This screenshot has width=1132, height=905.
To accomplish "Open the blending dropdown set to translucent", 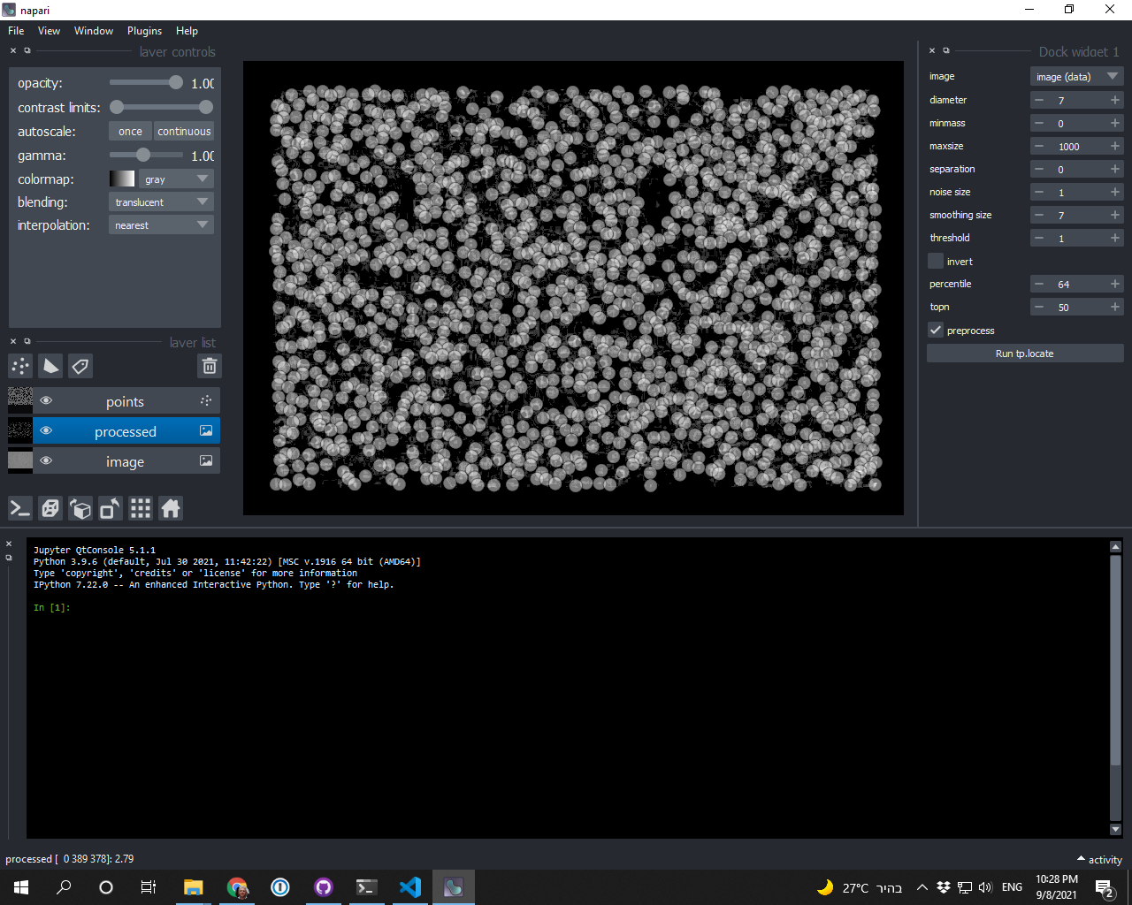I will click(x=161, y=202).
